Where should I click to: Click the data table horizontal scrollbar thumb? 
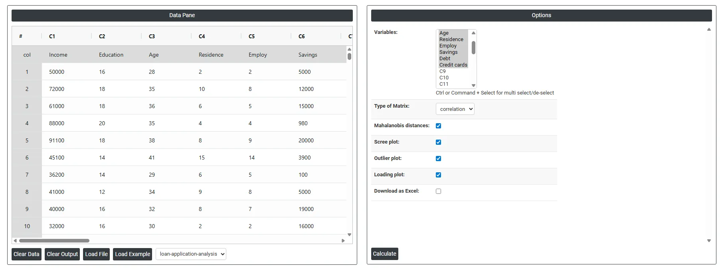(x=54, y=240)
